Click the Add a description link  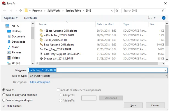click(x=40, y=82)
